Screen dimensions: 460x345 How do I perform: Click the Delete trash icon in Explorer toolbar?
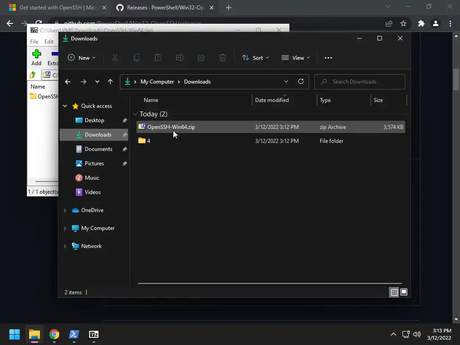pos(223,58)
